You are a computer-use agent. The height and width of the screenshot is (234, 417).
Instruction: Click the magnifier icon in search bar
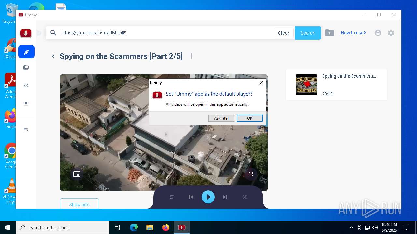pyautogui.click(x=53, y=33)
